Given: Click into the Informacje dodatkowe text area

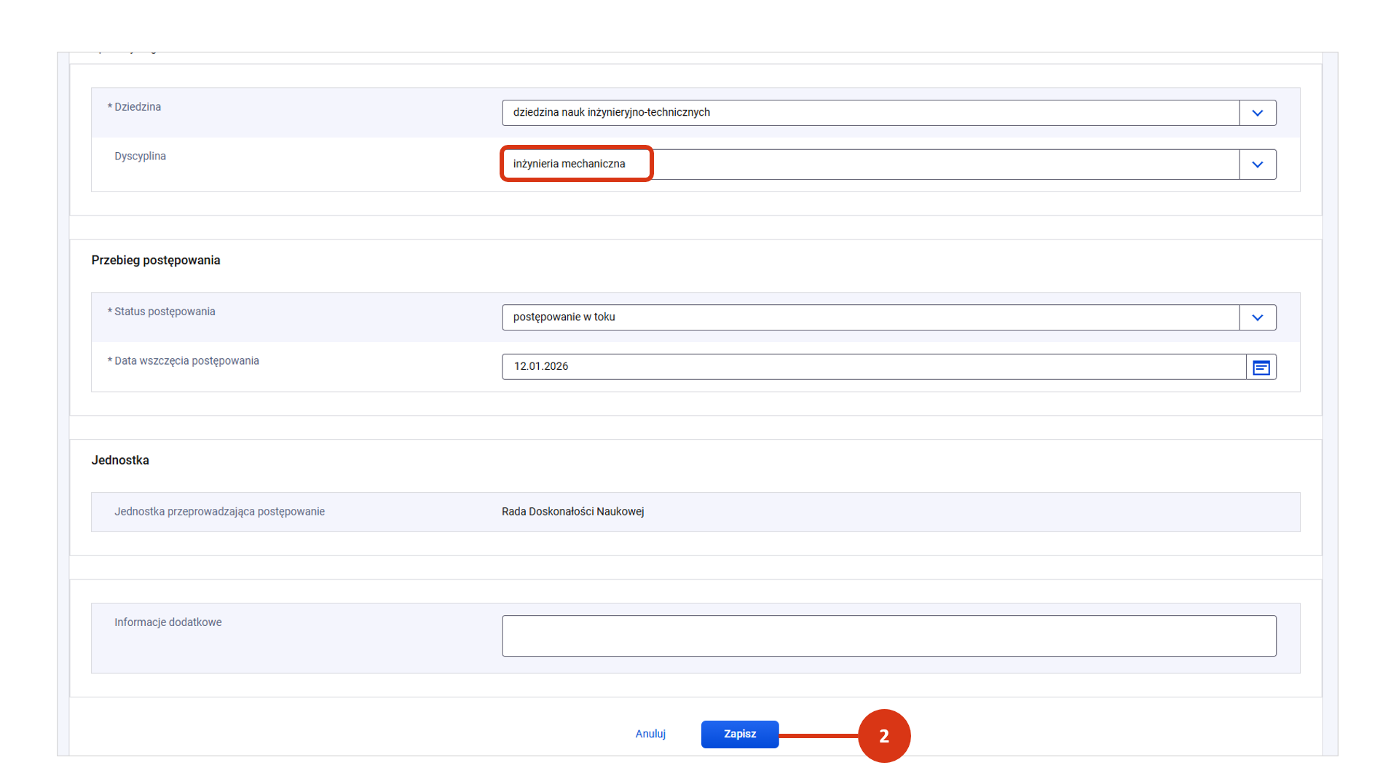Looking at the screenshot, I should pyautogui.click(x=888, y=636).
